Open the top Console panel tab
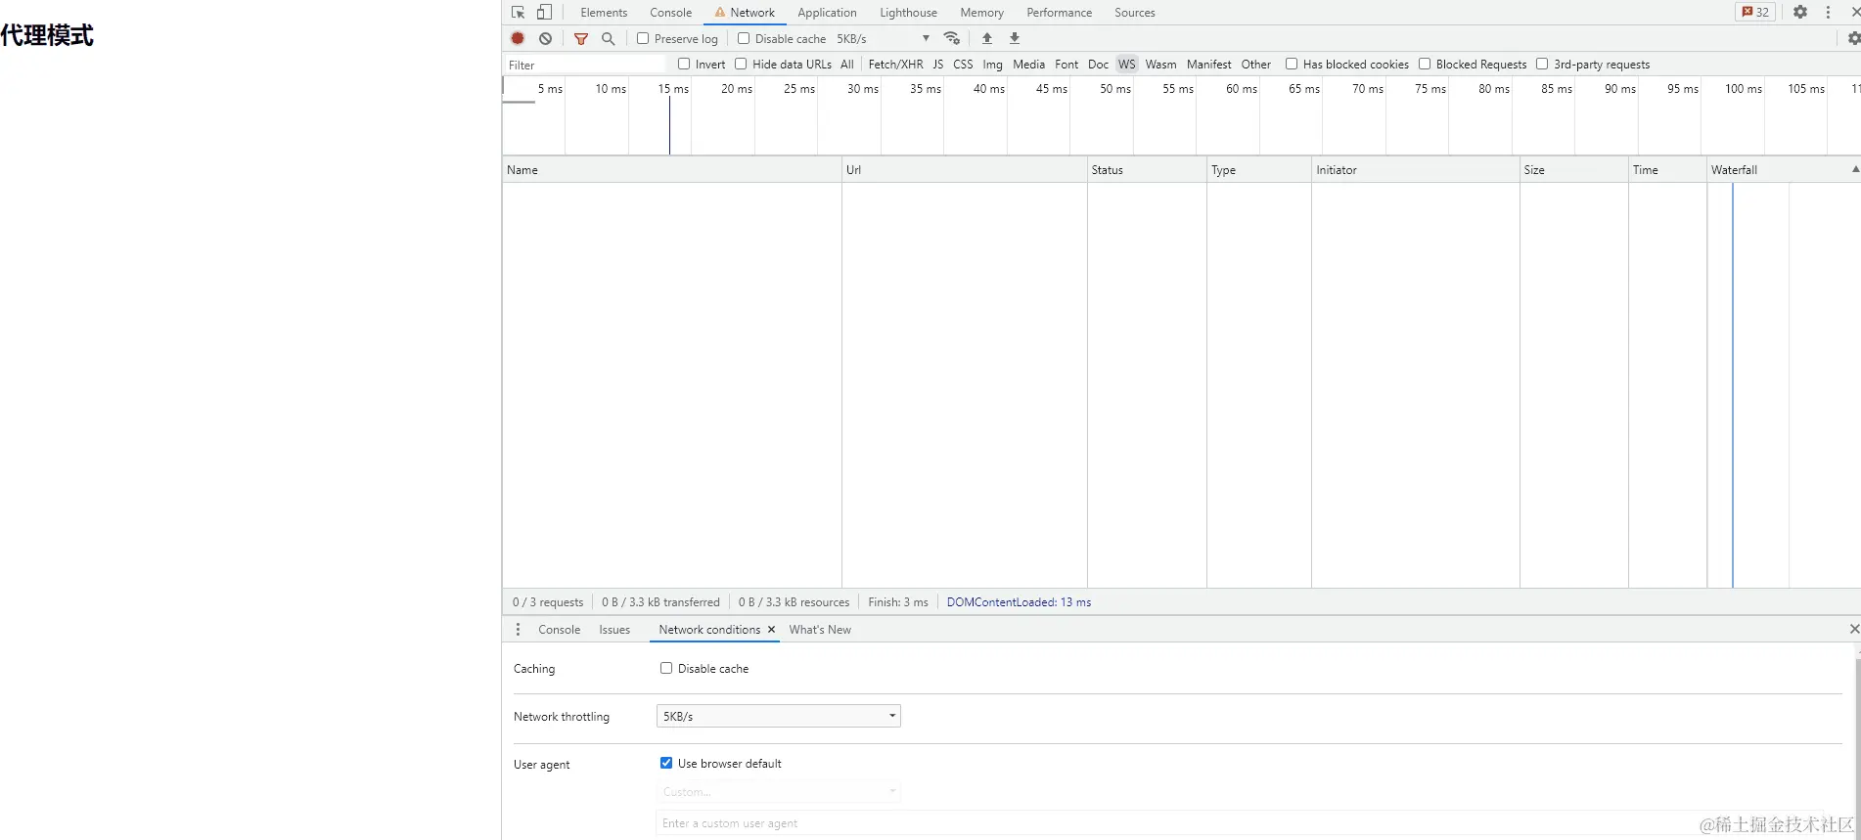This screenshot has width=1861, height=840. pyautogui.click(x=670, y=13)
